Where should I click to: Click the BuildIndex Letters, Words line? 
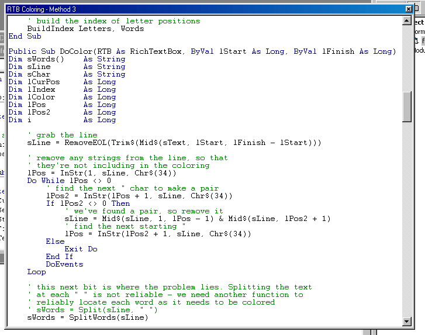pos(85,29)
